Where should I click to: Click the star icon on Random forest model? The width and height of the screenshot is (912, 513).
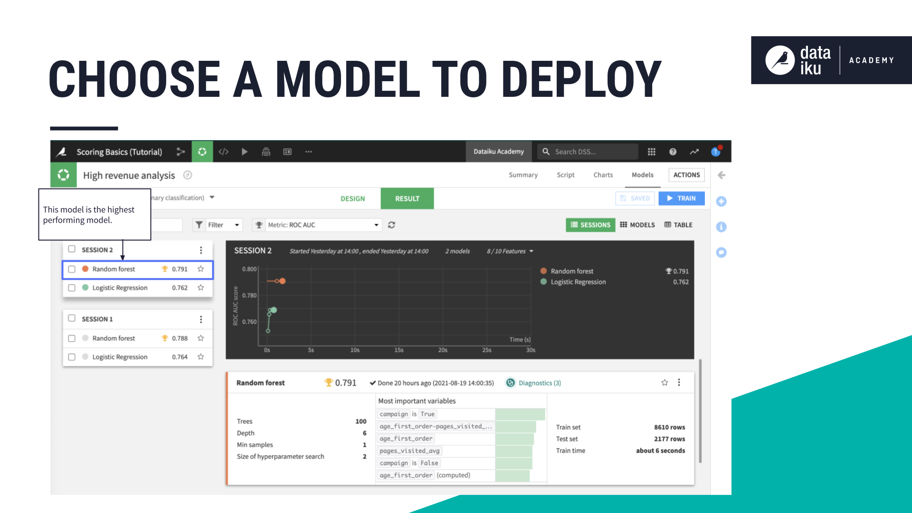201,268
